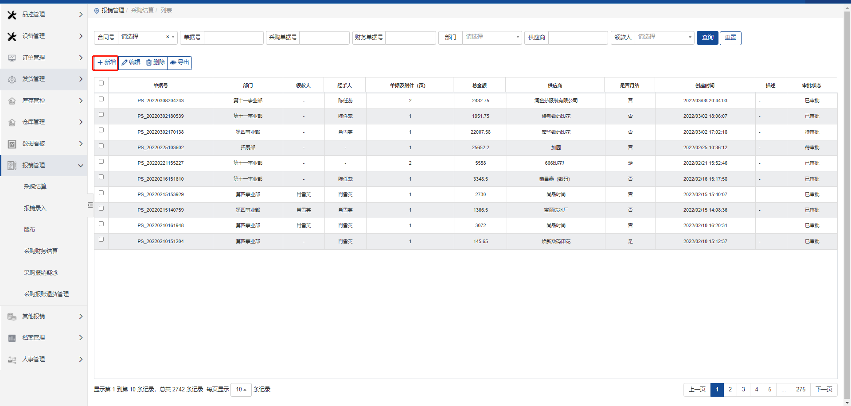Image resolution: width=851 pixels, height=406 pixels.
Task: Click the 数据看板 chart icon in sidebar
Action: (x=12, y=144)
